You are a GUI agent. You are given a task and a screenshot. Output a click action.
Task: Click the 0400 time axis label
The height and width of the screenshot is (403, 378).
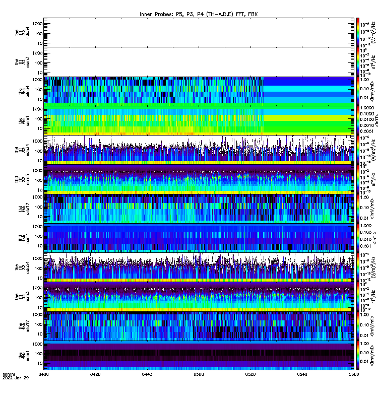point(43,374)
